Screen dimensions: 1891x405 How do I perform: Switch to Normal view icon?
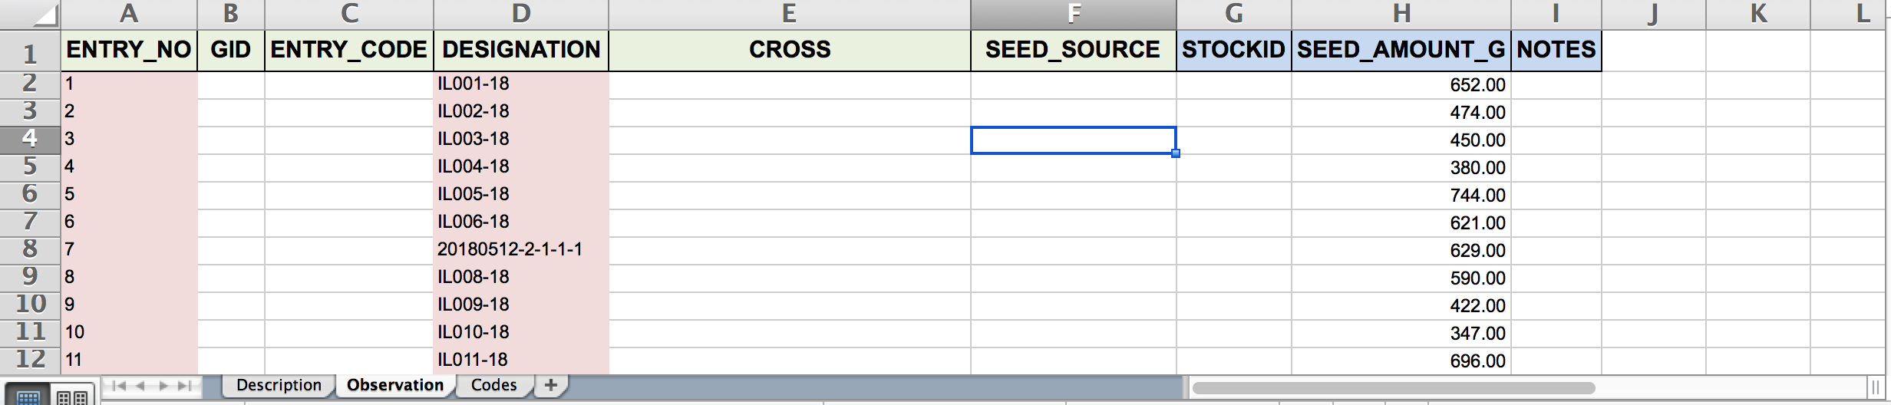pyautogui.click(x=28, y=397)
